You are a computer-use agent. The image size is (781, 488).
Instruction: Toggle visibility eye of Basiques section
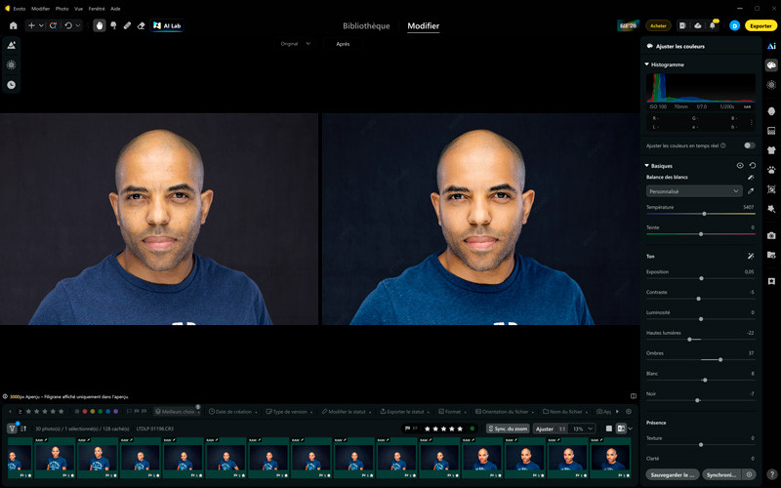point(740,165)
